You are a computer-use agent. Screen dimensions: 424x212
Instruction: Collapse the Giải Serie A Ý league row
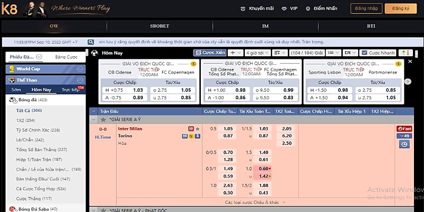[x=94, y=120]
